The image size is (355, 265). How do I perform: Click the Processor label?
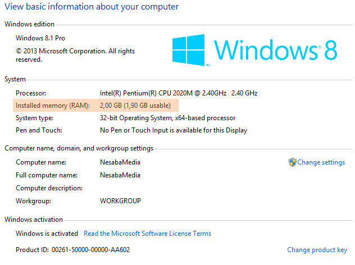(x=31, y=93)
